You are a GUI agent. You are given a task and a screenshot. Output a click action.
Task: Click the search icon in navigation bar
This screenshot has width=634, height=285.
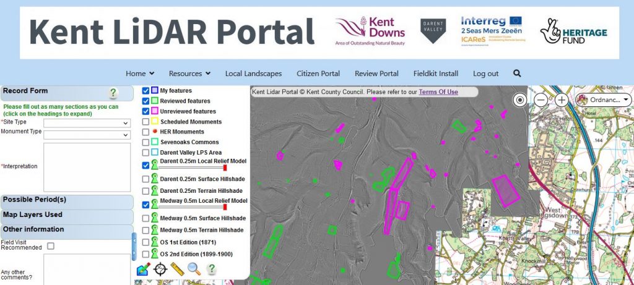point(517,74)
